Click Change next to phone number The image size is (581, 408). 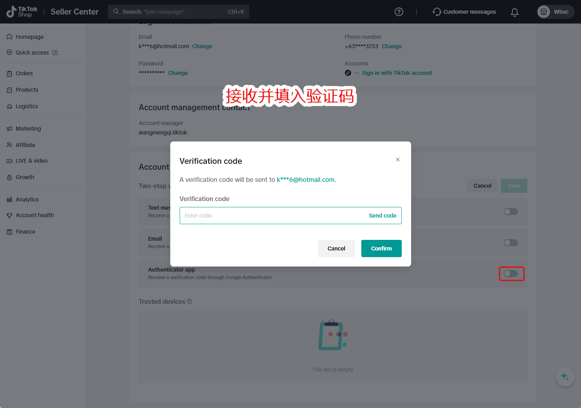tap(392, 46)
